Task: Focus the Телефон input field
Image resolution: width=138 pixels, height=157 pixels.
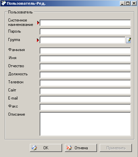Action: tap(85, 83)
